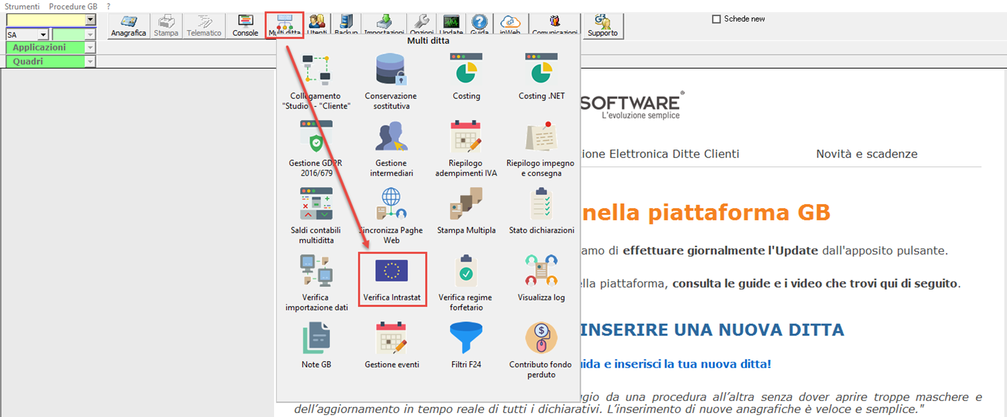Open Saldi contabili multiditta
Image resolution: width=1007 pixels, height=417 pixels.
click(x=317, y=216)
